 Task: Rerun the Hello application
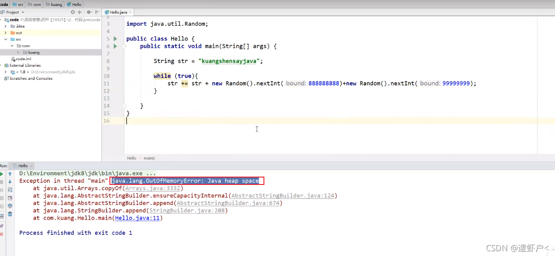point(2,174)
